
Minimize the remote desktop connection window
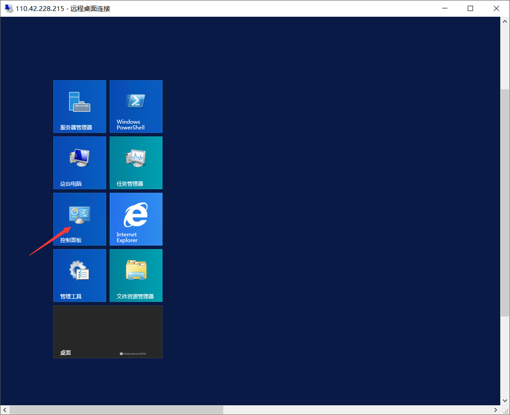click(445, 8)
